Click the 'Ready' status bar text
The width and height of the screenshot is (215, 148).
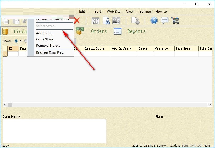pos(5,146)
